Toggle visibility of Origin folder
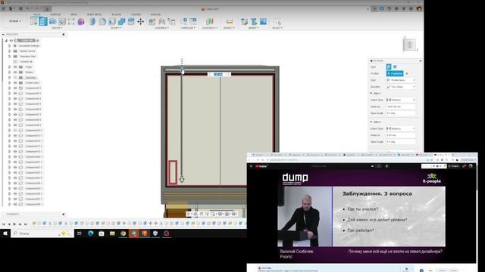 click(x=15, y=67)
